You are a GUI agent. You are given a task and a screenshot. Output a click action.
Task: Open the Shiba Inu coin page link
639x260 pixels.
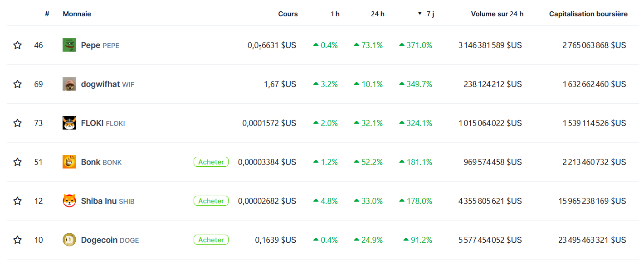pos(99,201)
